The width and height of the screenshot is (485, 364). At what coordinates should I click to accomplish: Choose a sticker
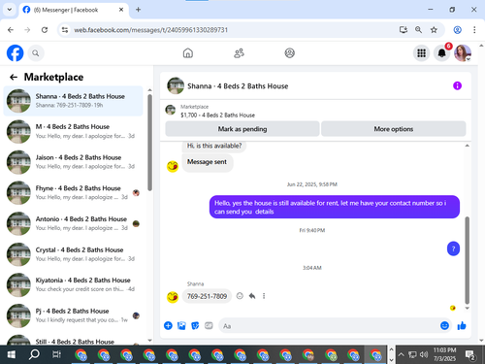pos(195,325)
